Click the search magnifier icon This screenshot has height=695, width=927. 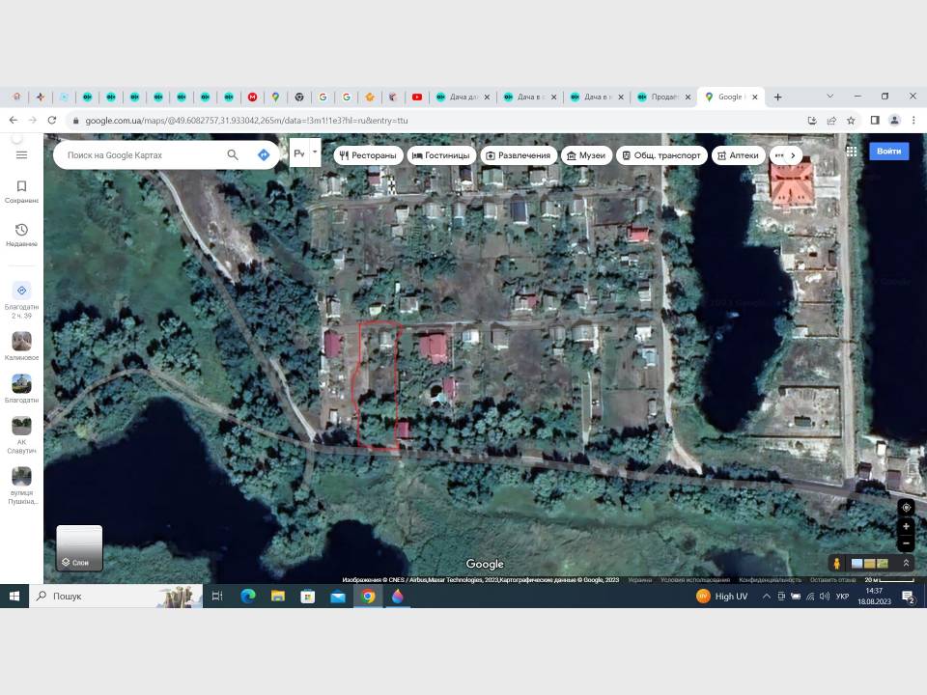click(233, 154)
